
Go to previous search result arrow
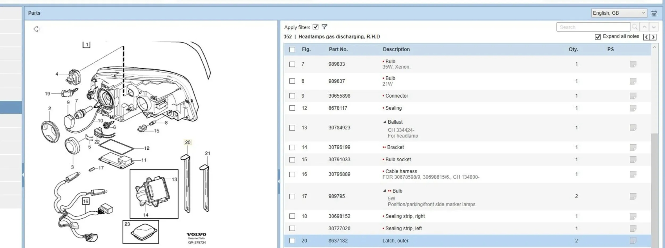(644, 27)
